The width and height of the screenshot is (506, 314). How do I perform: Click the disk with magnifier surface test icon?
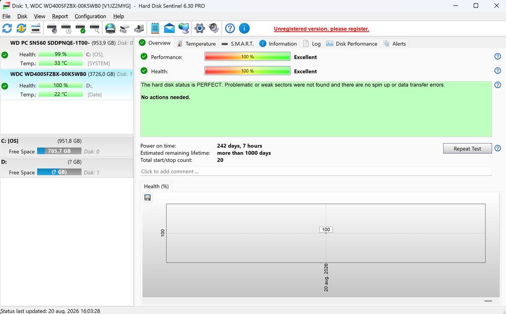coord(95,29)
